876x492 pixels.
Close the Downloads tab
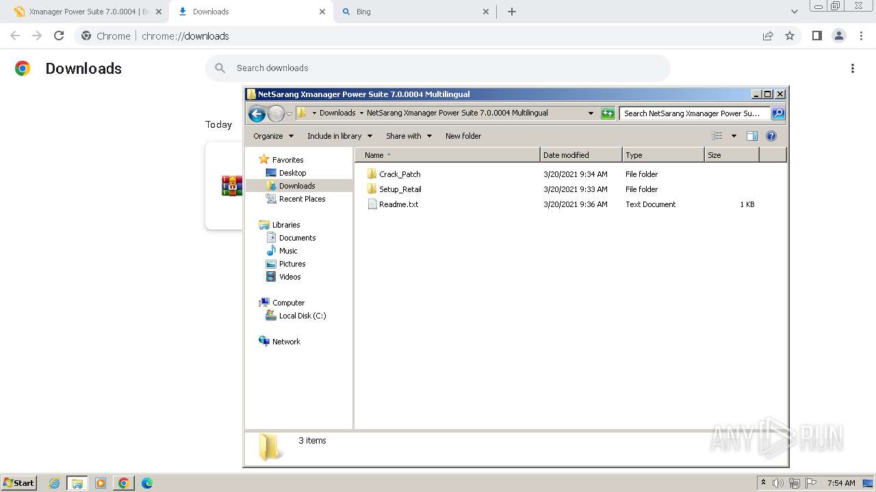322,12
